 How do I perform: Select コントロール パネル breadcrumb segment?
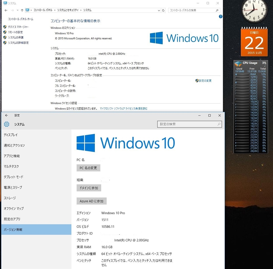coord(43,10)
